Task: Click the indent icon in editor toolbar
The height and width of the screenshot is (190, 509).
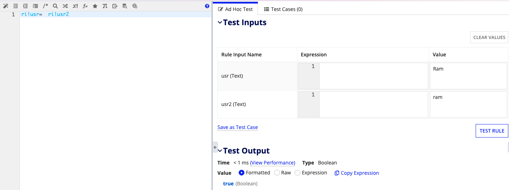Action: pos(26,6)
